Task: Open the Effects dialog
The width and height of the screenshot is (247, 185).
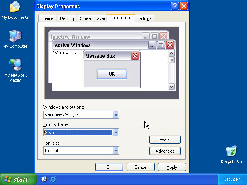Action: tap(165, 140)
